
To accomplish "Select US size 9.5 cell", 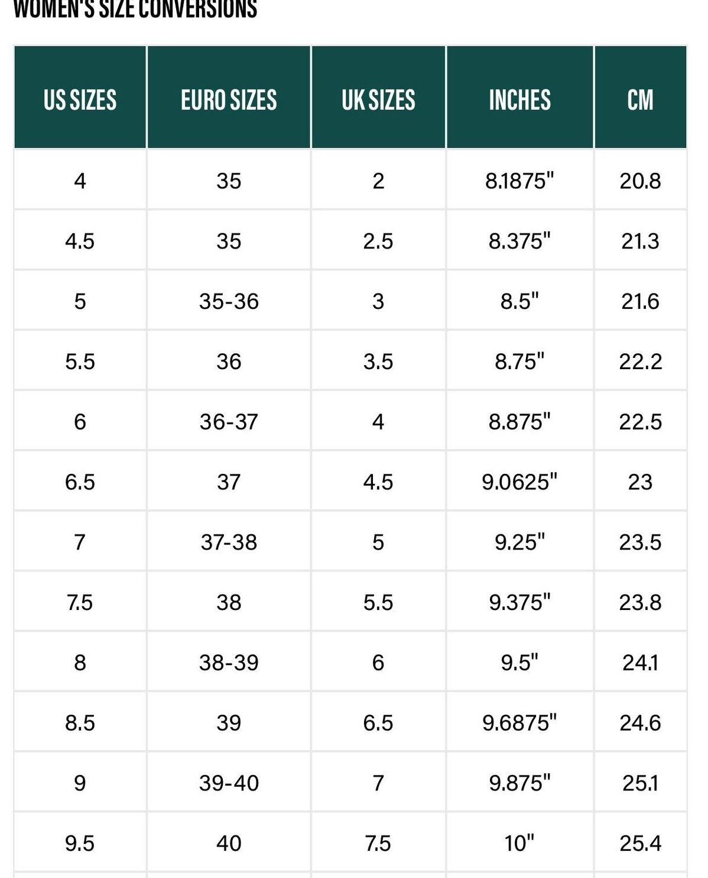I will 80,843.
